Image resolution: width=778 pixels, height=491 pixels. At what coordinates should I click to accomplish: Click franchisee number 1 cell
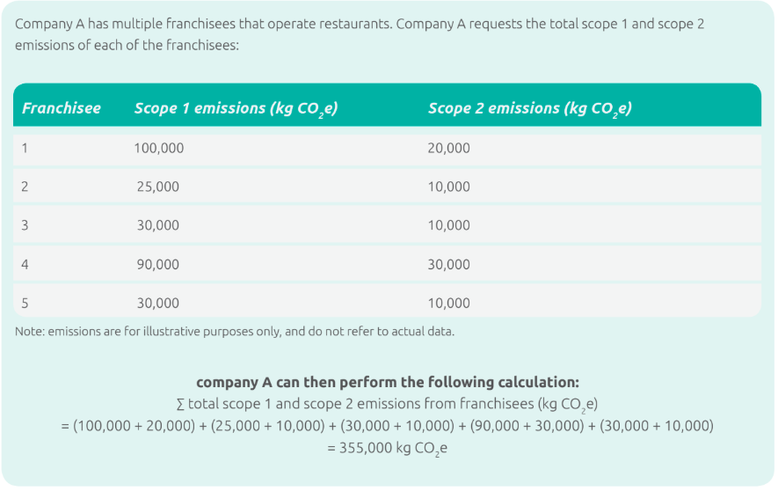tap(25, 148)
